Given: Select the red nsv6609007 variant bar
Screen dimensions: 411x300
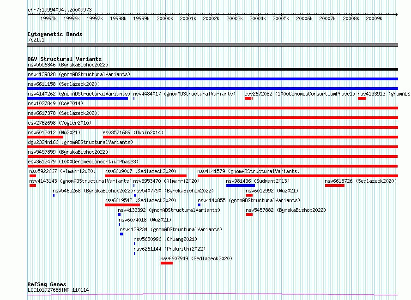Looking at the screenshot, I should 146,176.
